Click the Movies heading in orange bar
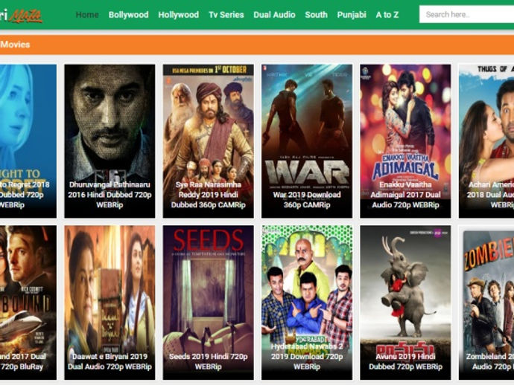Screen dimensions: 514x385 coord(15,45)
